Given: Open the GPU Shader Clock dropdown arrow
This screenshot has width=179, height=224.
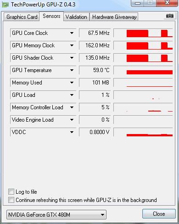Looking at the screenshot, I should click(x=72, y=58).
